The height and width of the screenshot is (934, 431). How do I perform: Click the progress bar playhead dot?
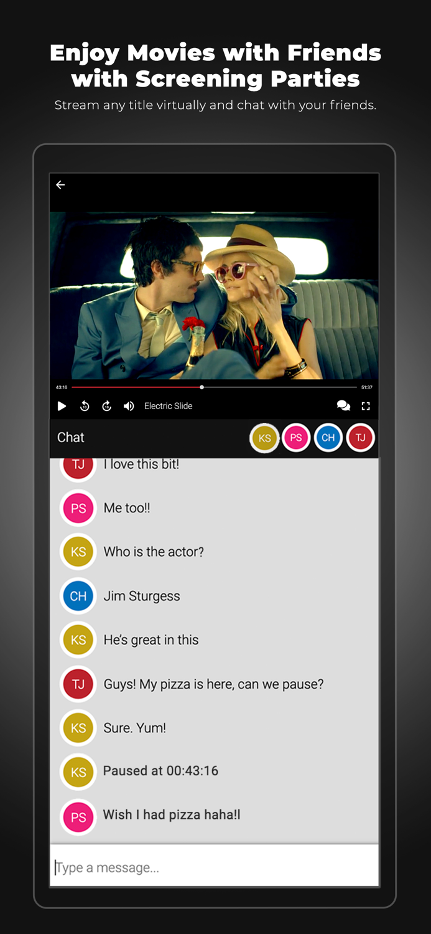click(202, 387)
